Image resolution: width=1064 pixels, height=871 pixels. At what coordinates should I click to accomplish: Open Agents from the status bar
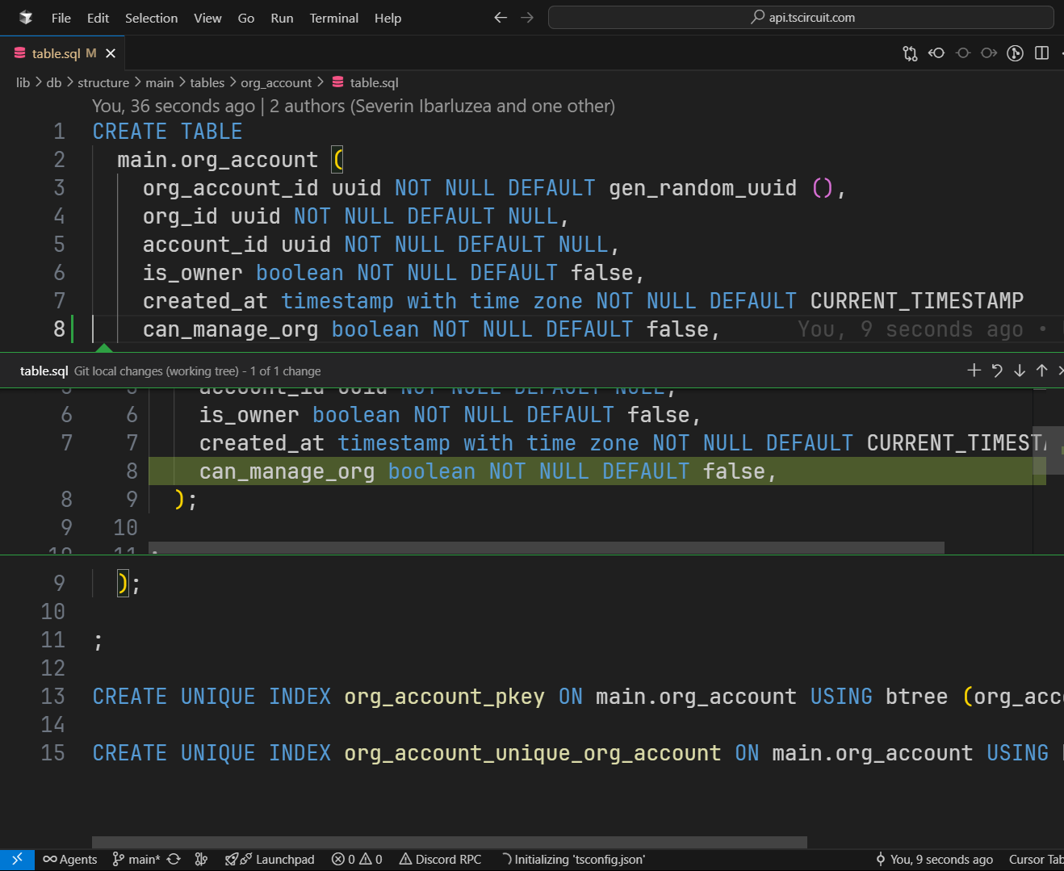(70, 860)
